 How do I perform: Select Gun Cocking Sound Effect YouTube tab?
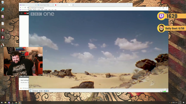63,5
